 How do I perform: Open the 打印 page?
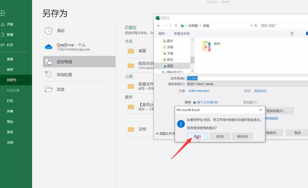click(10, 101)
